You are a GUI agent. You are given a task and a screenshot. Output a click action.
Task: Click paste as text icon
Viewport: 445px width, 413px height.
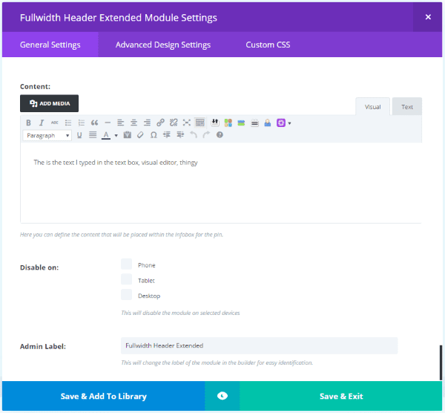click(127, 135)
